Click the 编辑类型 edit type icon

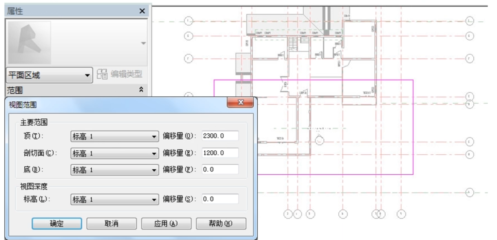click(102, 75)
